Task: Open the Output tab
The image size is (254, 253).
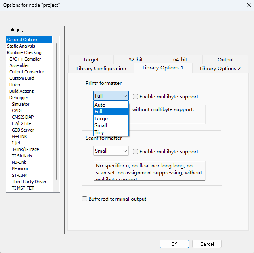Action: click(225, 60)
